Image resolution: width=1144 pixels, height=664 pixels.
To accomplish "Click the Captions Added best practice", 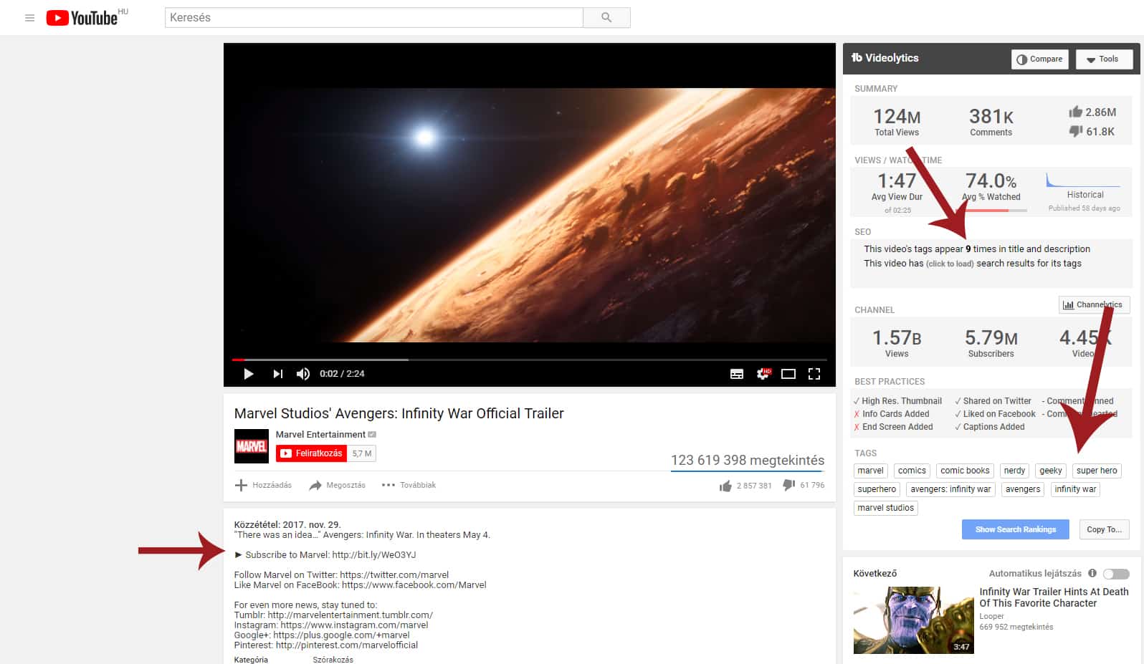I will pyautogui.click(x=990, y=427).
